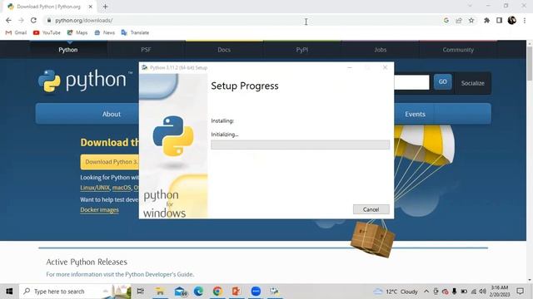This screenshot has height=299, width=533.
Task: Select the PyPI top navigation tab
Action: click(x=301, y=50)
